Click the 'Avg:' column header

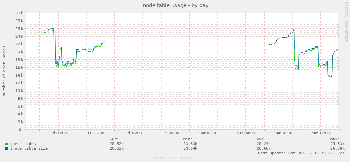tap(261, 139)
